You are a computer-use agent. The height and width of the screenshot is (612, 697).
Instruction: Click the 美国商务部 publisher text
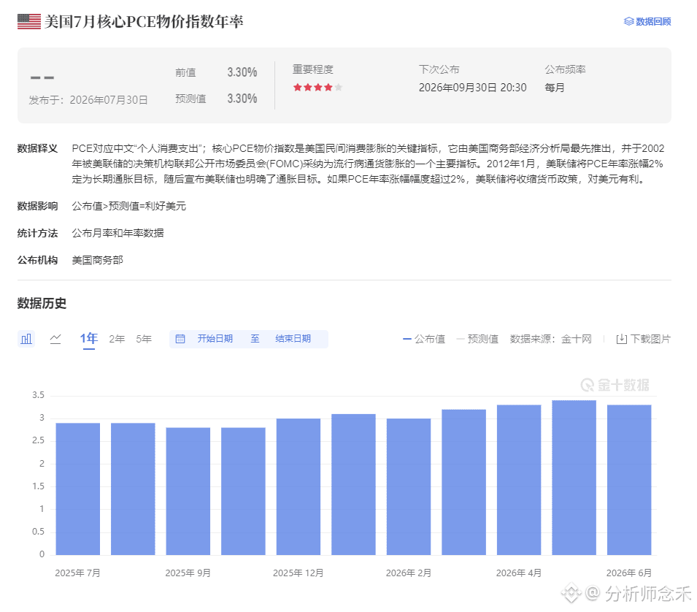[97, 260]
